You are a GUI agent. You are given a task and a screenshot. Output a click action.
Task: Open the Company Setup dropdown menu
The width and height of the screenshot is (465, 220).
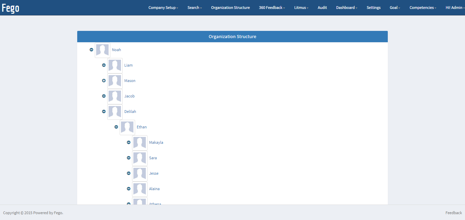click(163, 8)
